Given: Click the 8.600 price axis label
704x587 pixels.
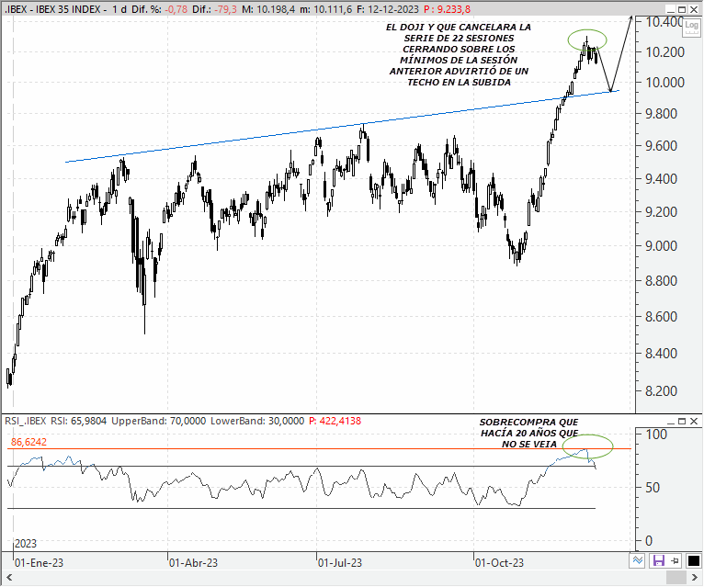Looking at the screenshot, I should (661, 317).
